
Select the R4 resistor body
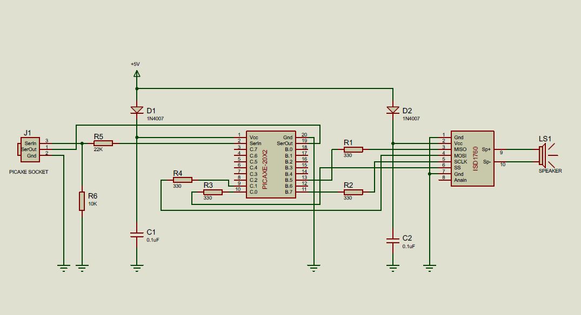[x=182, y=180]
